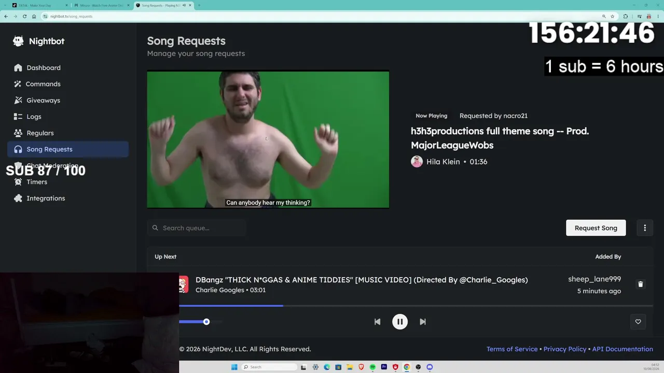Bookmark this page with the star
Viewport: 664px width, 373px height.
pyautogui.click(x=612, y=16)
